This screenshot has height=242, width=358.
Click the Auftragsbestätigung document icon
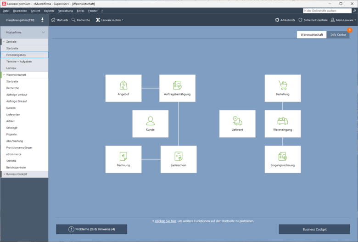click(x=177, y=85)
